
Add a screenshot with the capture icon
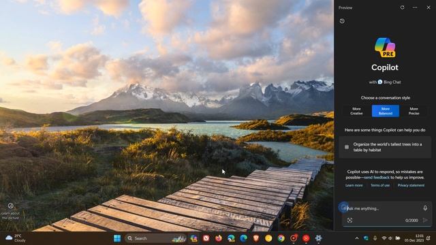pyautogui.click(x=349, y=220)
